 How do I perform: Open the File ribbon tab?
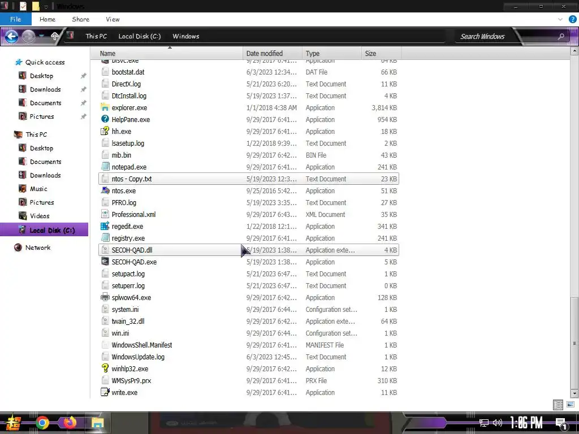(x=15, y=19)
